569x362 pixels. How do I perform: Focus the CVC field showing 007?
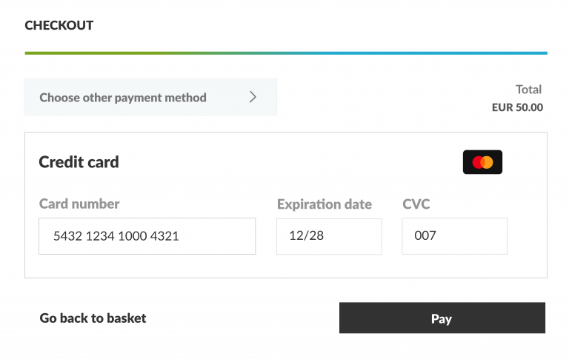(454, 236)
